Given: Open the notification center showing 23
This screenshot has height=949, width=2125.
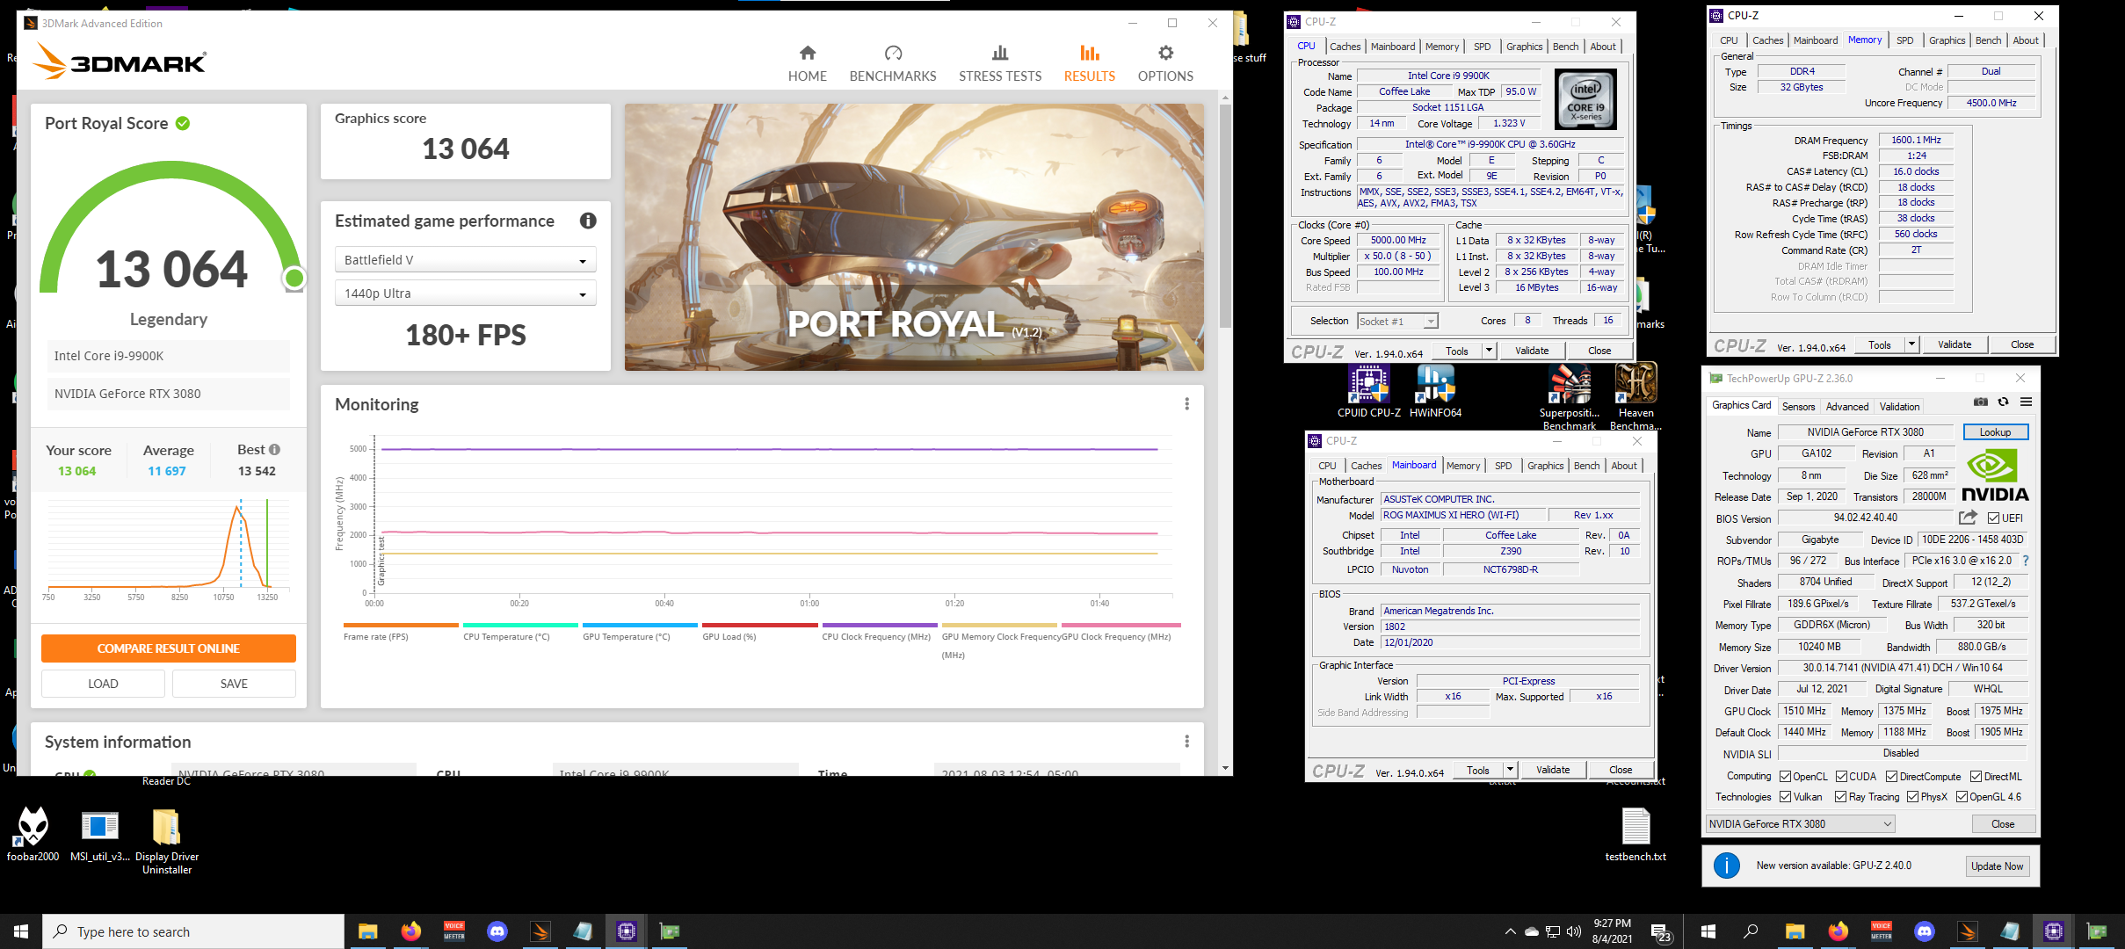Looking at the screenshot, I should coord(1660,932).
